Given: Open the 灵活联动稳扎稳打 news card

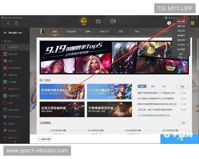Looking at the screenshot, I should tap(62, 91).
